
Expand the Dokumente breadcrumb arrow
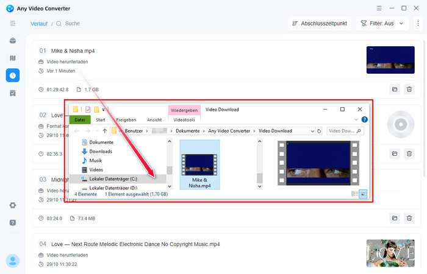[x=204, y=131]
